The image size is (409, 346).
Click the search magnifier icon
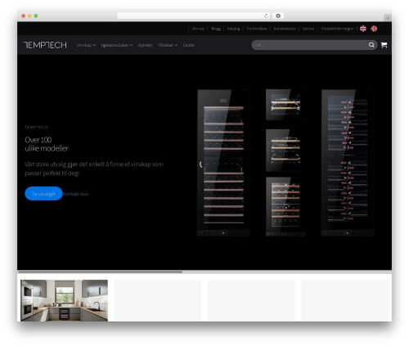click(371, 45)
